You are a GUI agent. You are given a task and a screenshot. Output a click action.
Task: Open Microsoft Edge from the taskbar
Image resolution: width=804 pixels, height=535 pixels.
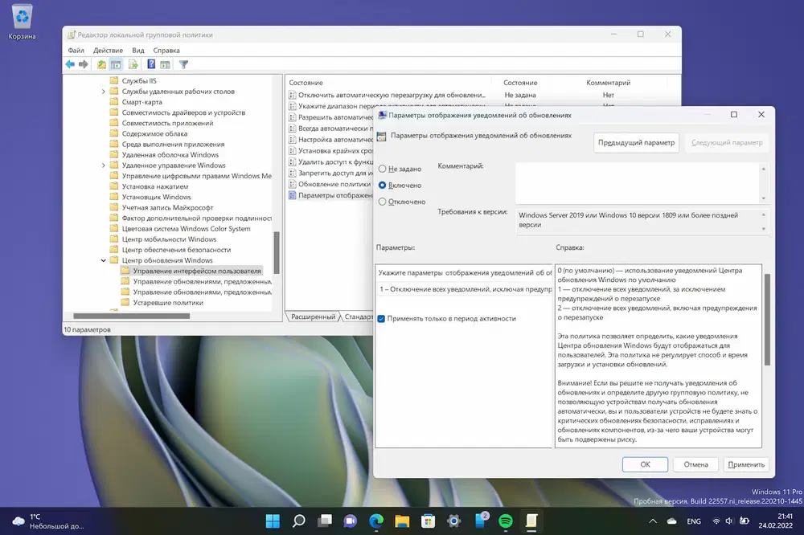[375, 521]
